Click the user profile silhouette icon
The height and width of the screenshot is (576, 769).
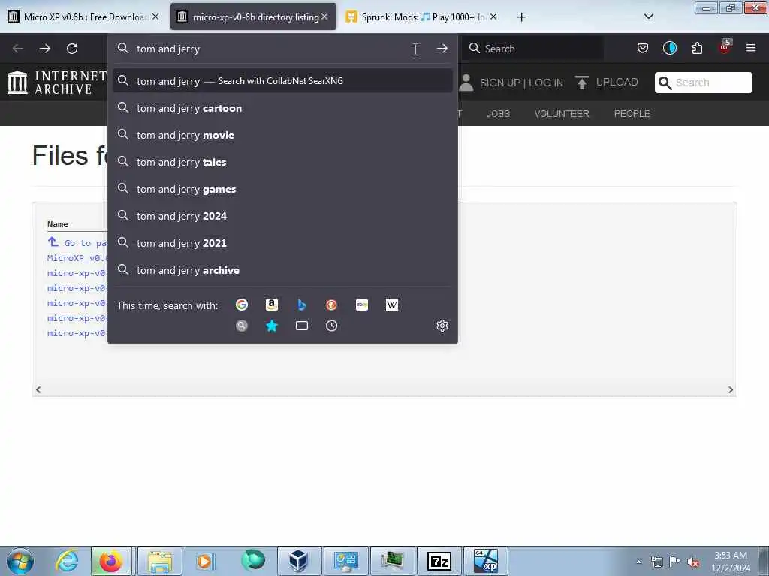click(466, 82)
